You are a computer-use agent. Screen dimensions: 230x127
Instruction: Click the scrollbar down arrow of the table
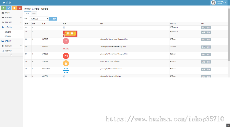click(229, 76)
